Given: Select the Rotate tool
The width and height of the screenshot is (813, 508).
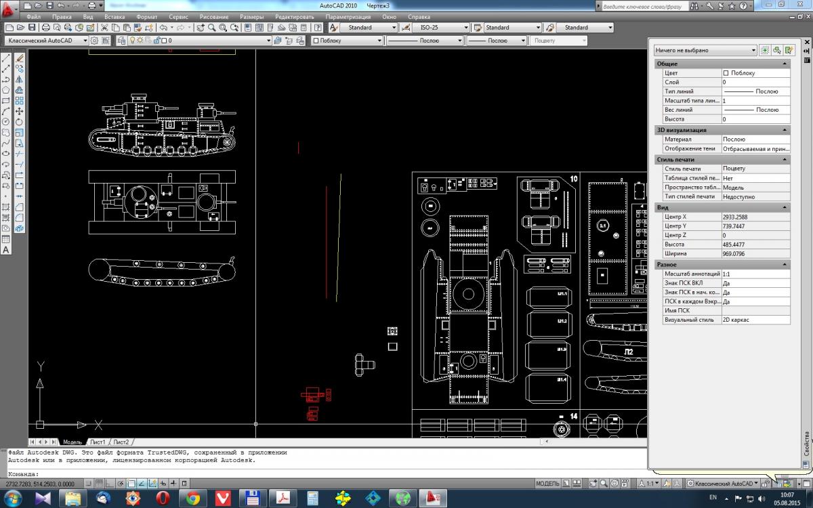Looking at the screenshot, I should tap(20, 121).
